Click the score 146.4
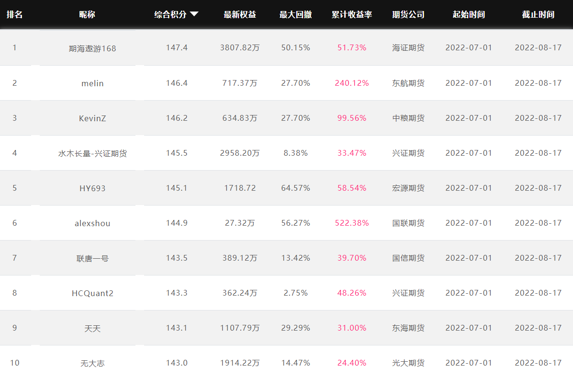The width and height of the screenshot is (573, 379). [x=177, y=83]
